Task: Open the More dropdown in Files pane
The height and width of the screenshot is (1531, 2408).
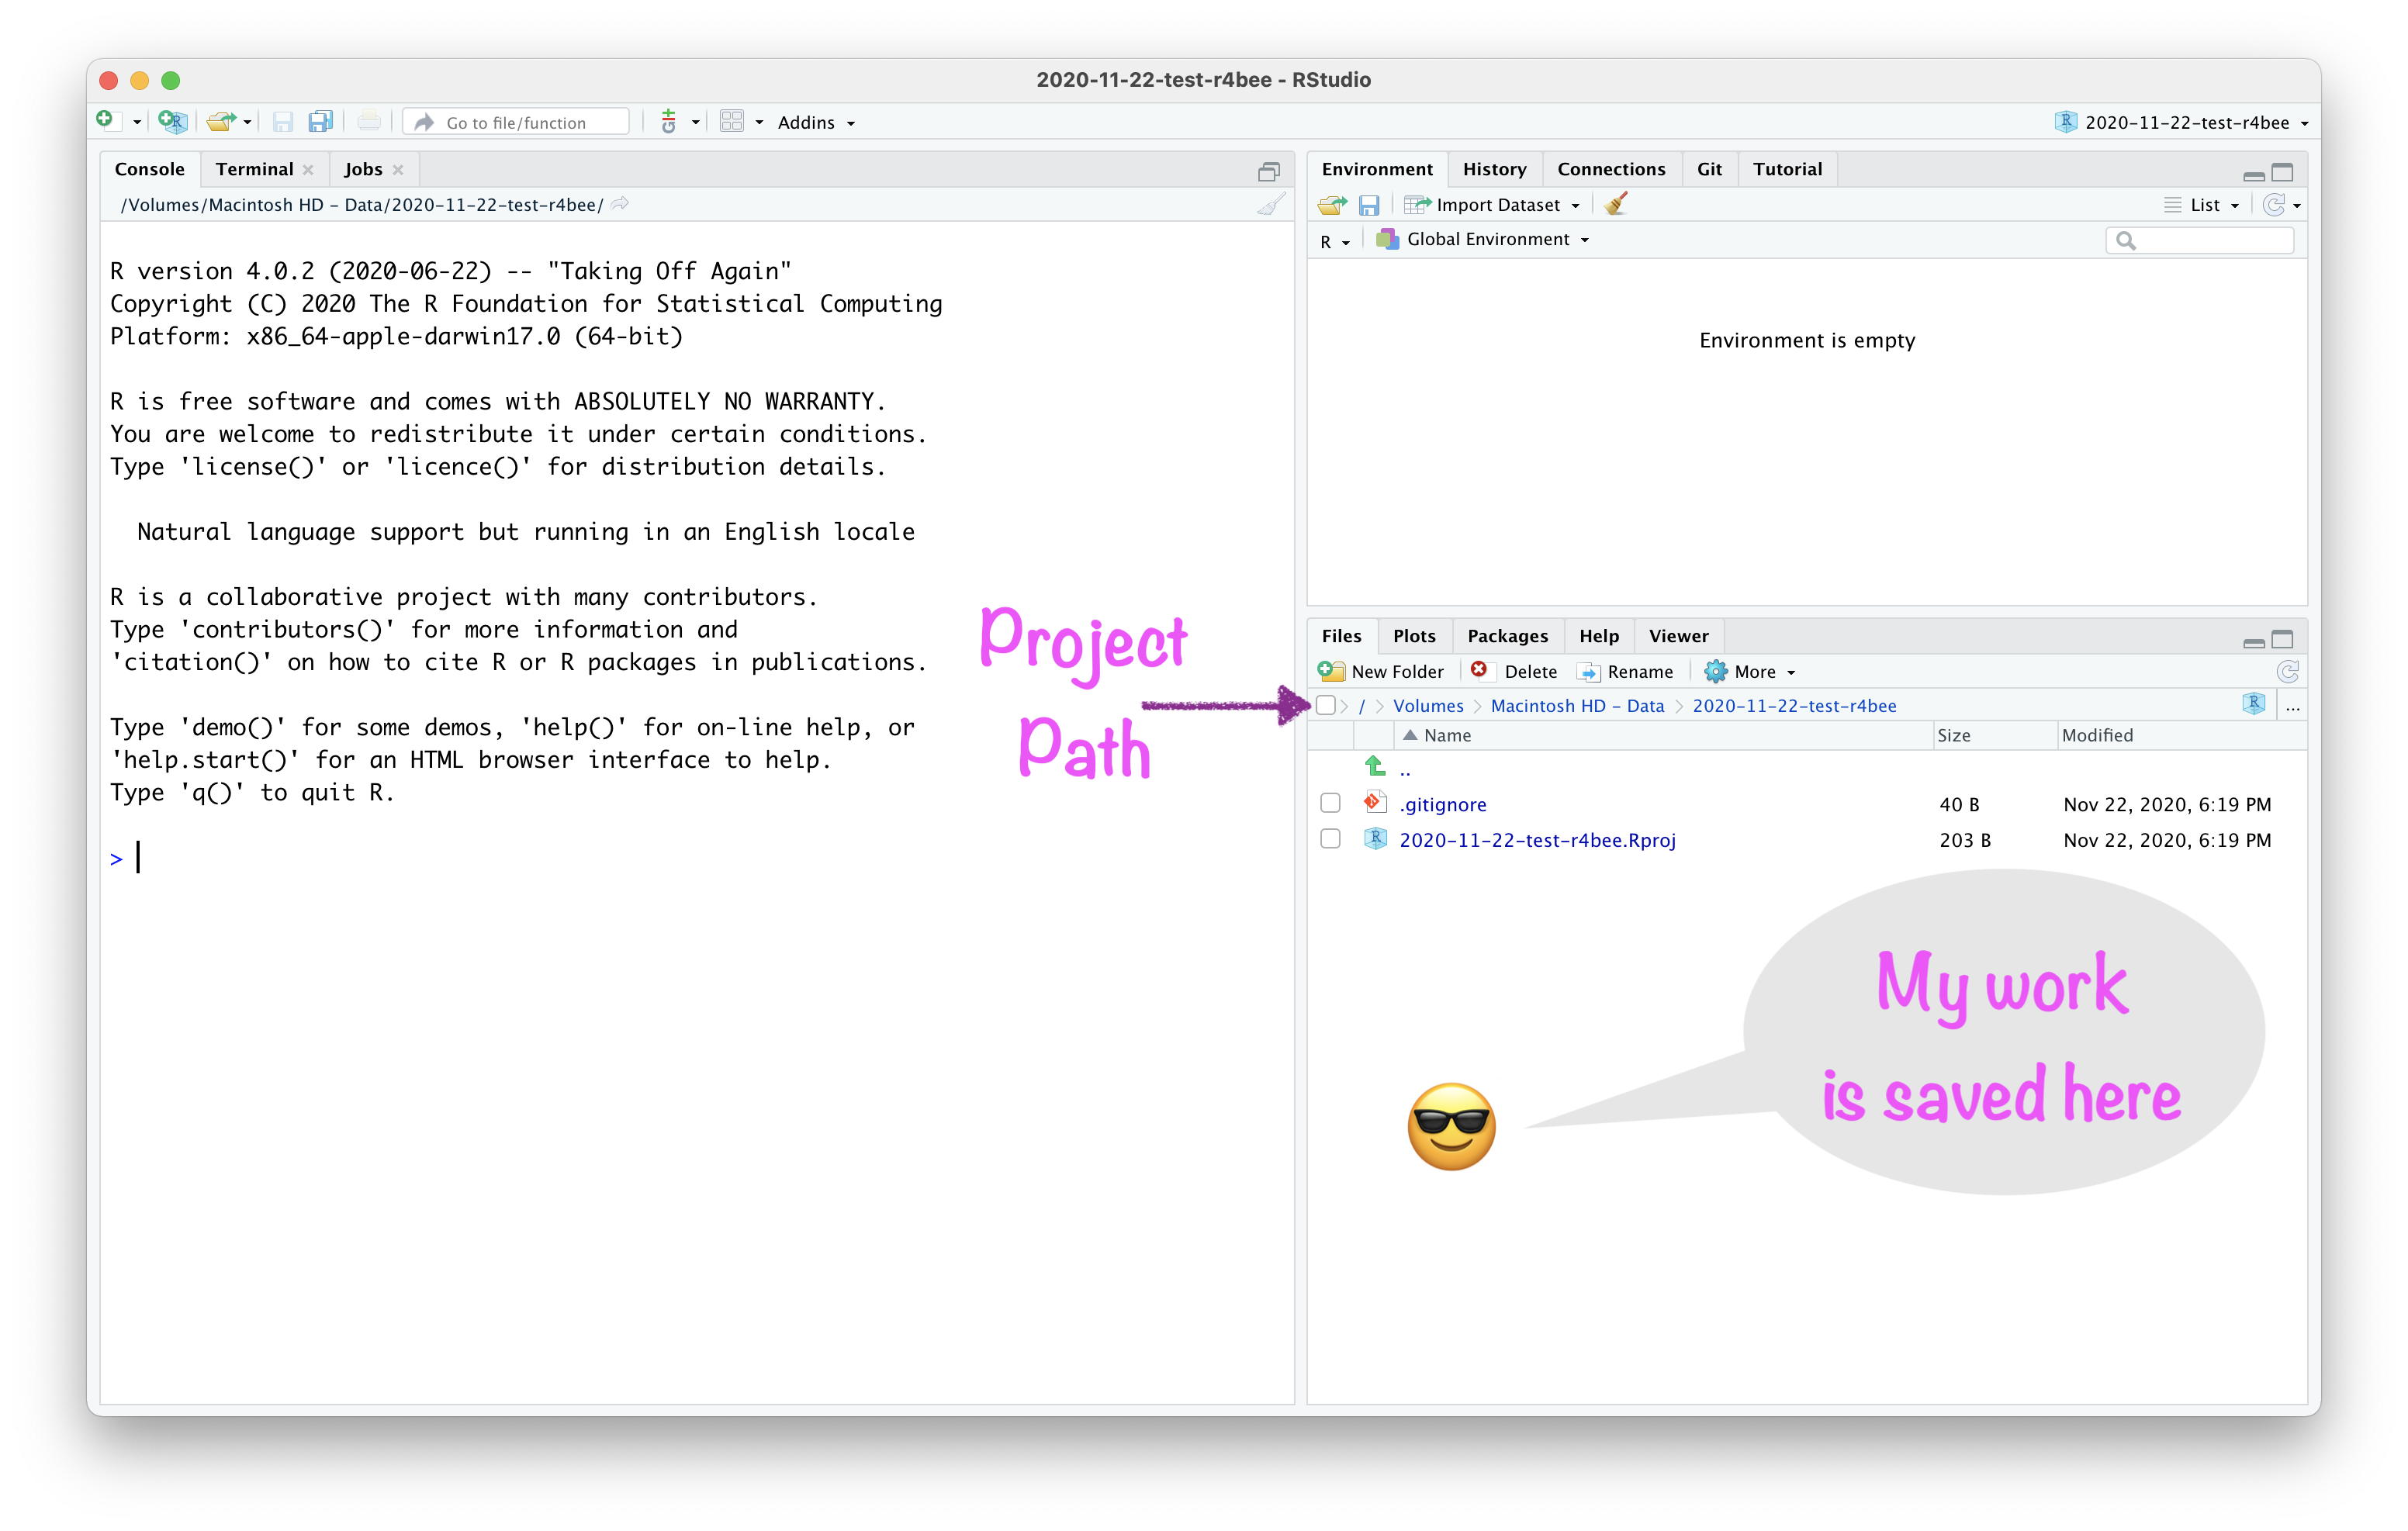Action: point(1750,671)
